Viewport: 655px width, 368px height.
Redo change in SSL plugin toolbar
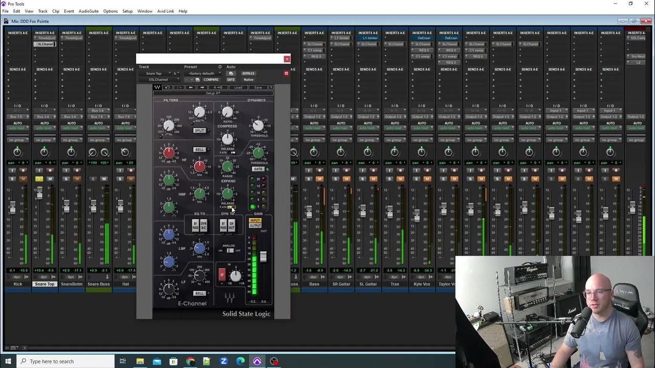tap(179, 87)
